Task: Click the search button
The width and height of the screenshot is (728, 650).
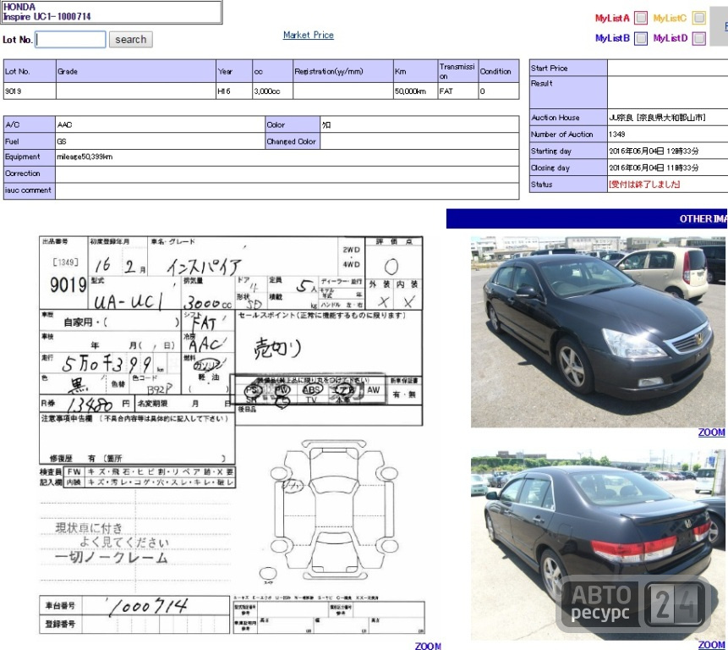Action: pos(130,40)
